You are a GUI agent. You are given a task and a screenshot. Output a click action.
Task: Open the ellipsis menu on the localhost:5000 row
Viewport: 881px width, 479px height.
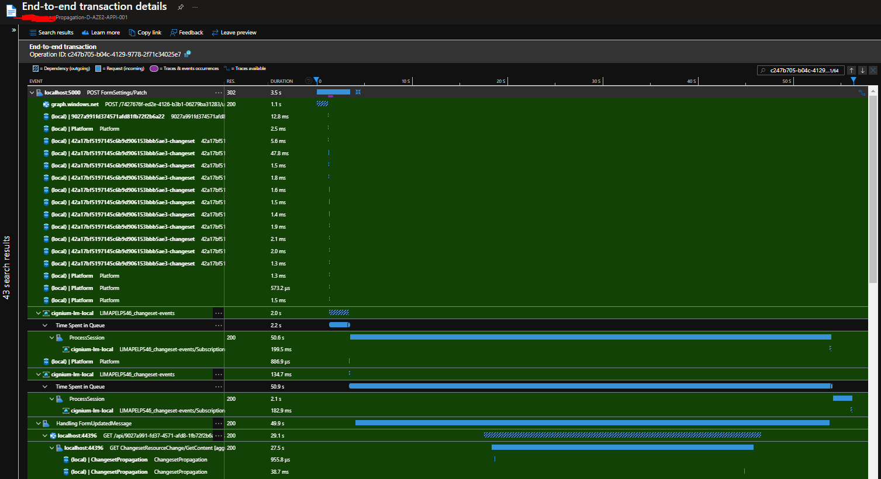tap(219, 92)
